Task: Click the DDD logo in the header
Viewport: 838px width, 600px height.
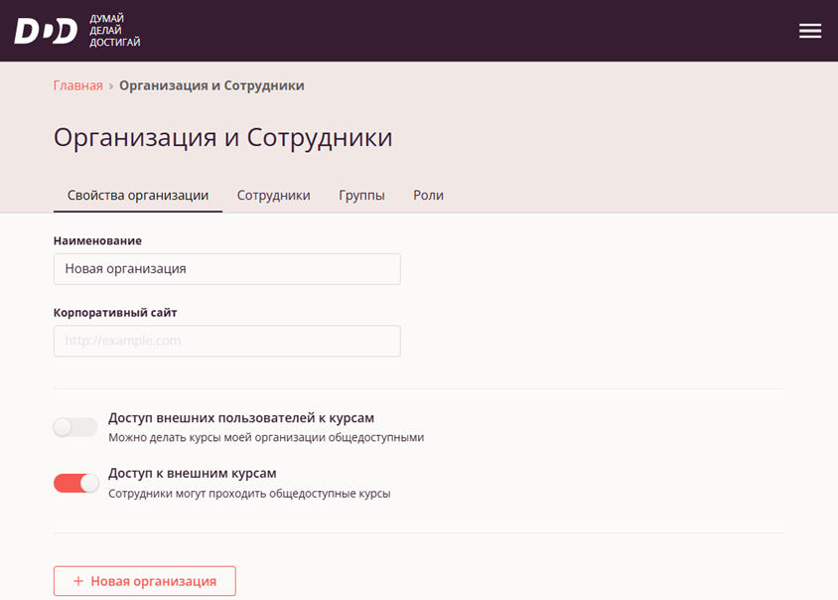Action: 44,31
